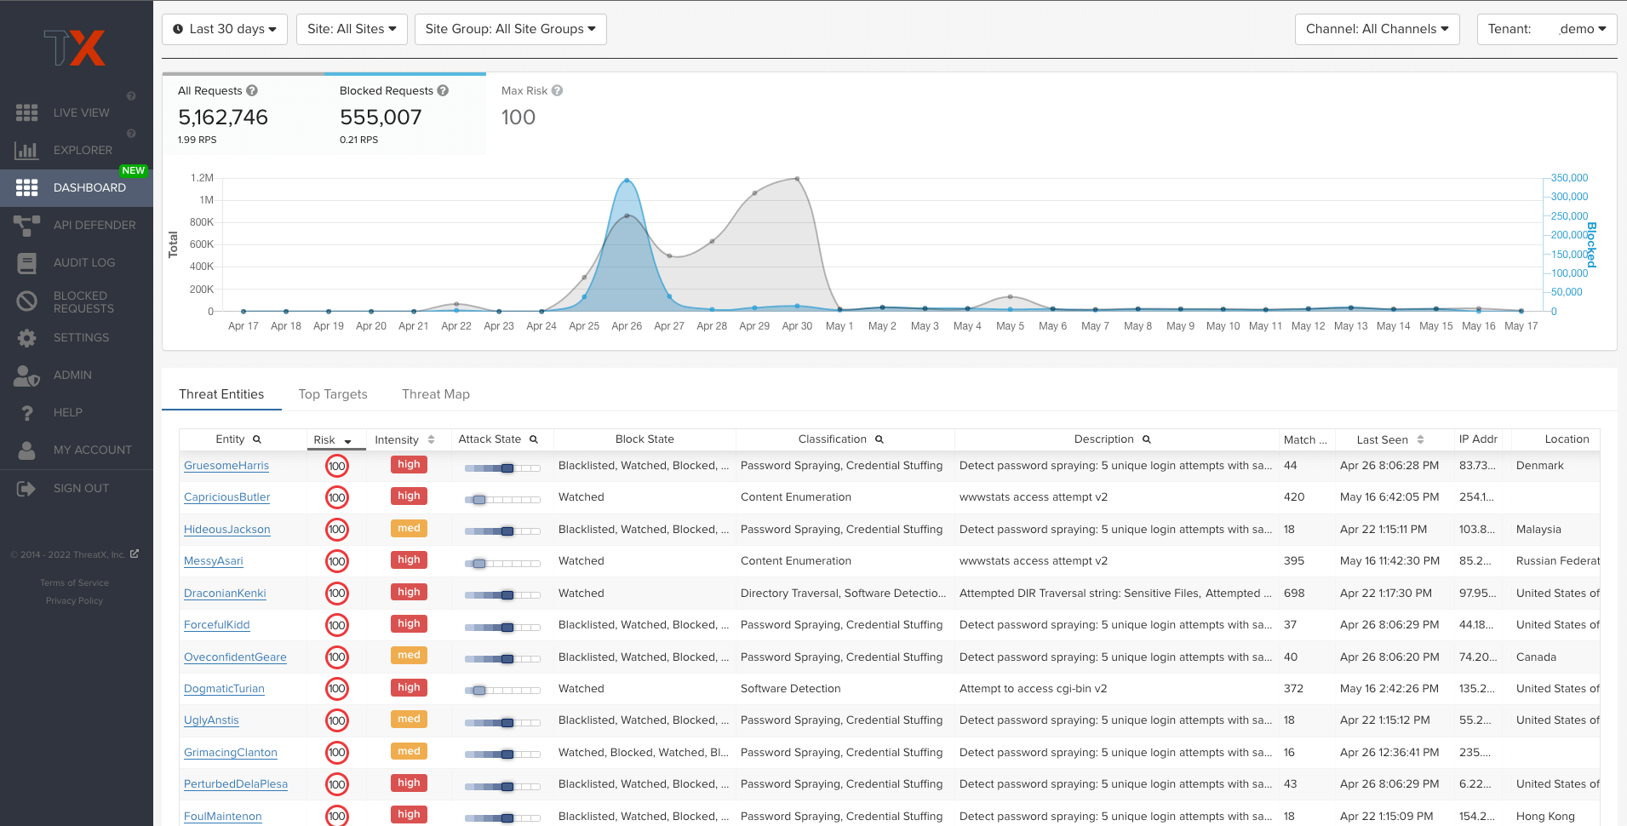Switch to the Top Targets tab
This screenshot has height=826, width=1627.
(333, 394)
